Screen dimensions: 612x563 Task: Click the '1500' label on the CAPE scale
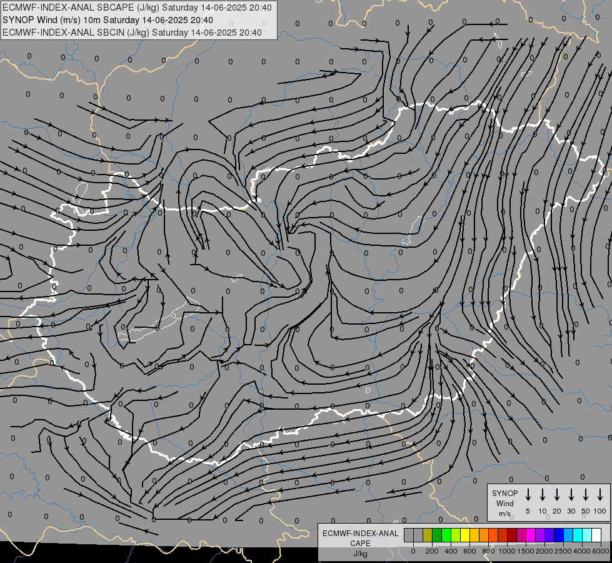526,551
